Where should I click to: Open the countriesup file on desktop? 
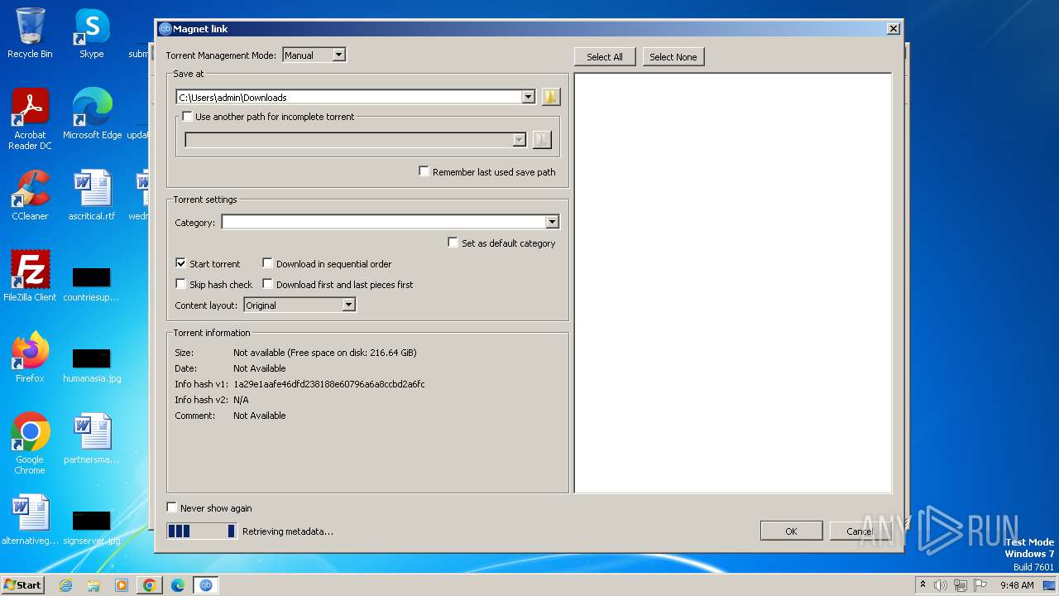91,282
